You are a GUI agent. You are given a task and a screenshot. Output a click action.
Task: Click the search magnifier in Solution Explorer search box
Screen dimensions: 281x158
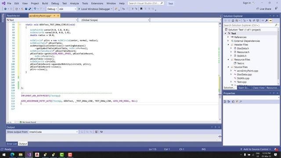point(276,25)
